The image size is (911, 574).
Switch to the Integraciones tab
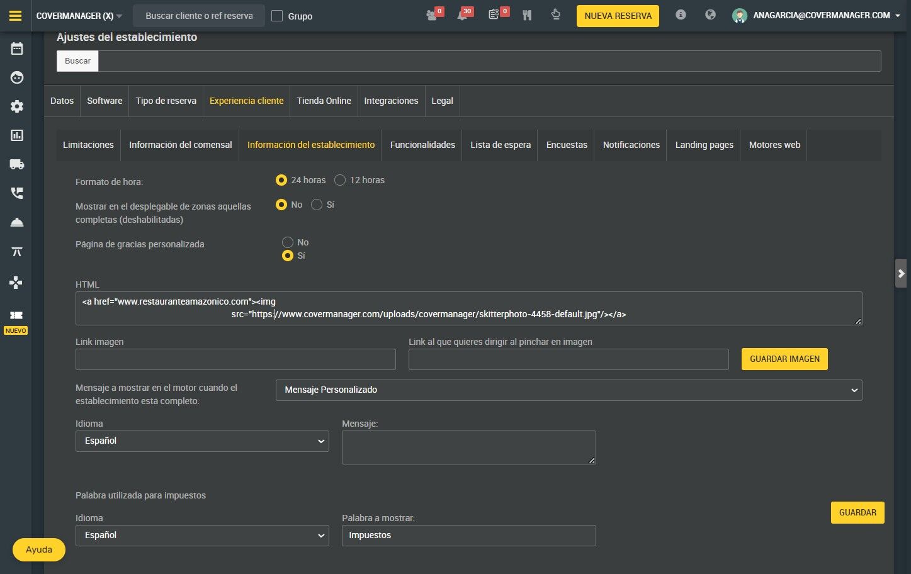click(391, 101)
